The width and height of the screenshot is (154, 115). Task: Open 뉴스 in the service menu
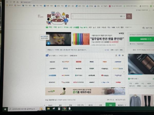pyautogui.click(x=94, y=28)
